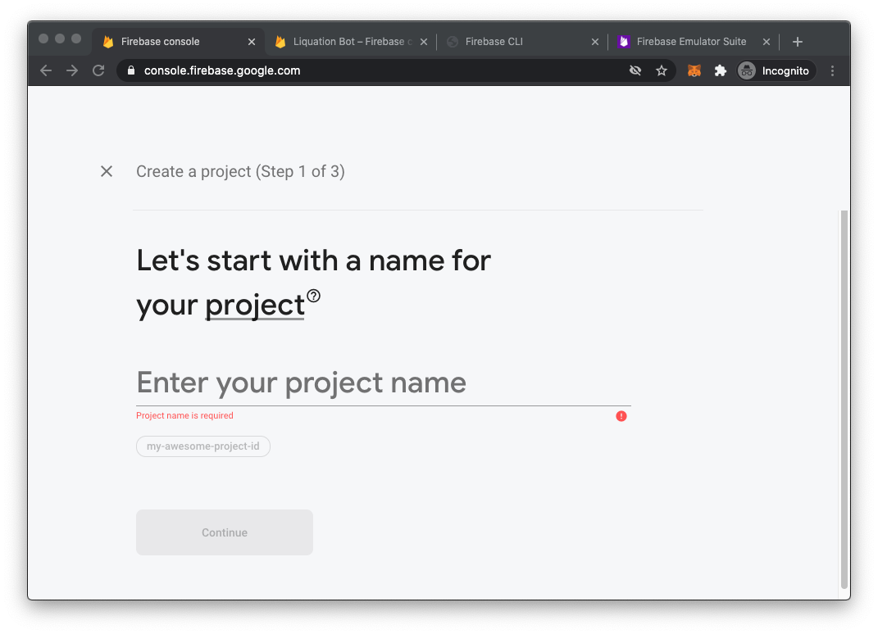Click the Create a project step heading
The width and height of the screenshot is (878, 634).
[x=240, y=171]
